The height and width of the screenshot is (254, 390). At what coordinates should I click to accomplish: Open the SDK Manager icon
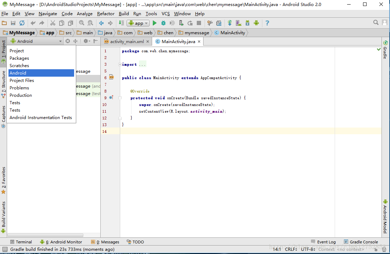247,23
